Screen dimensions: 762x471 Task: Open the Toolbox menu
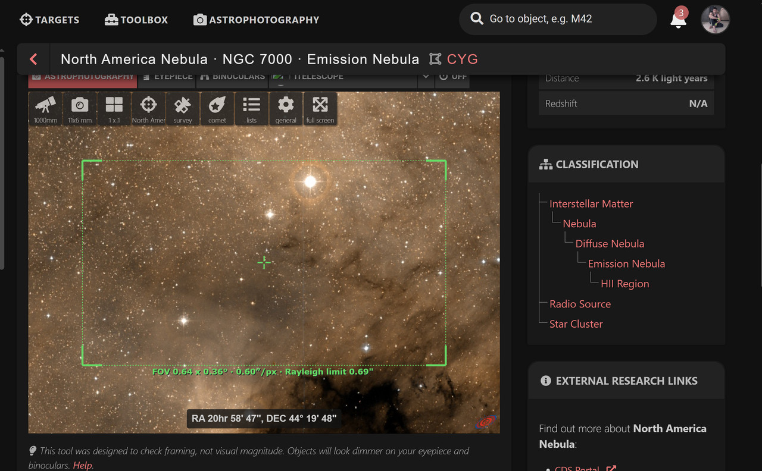click(136, 20)
